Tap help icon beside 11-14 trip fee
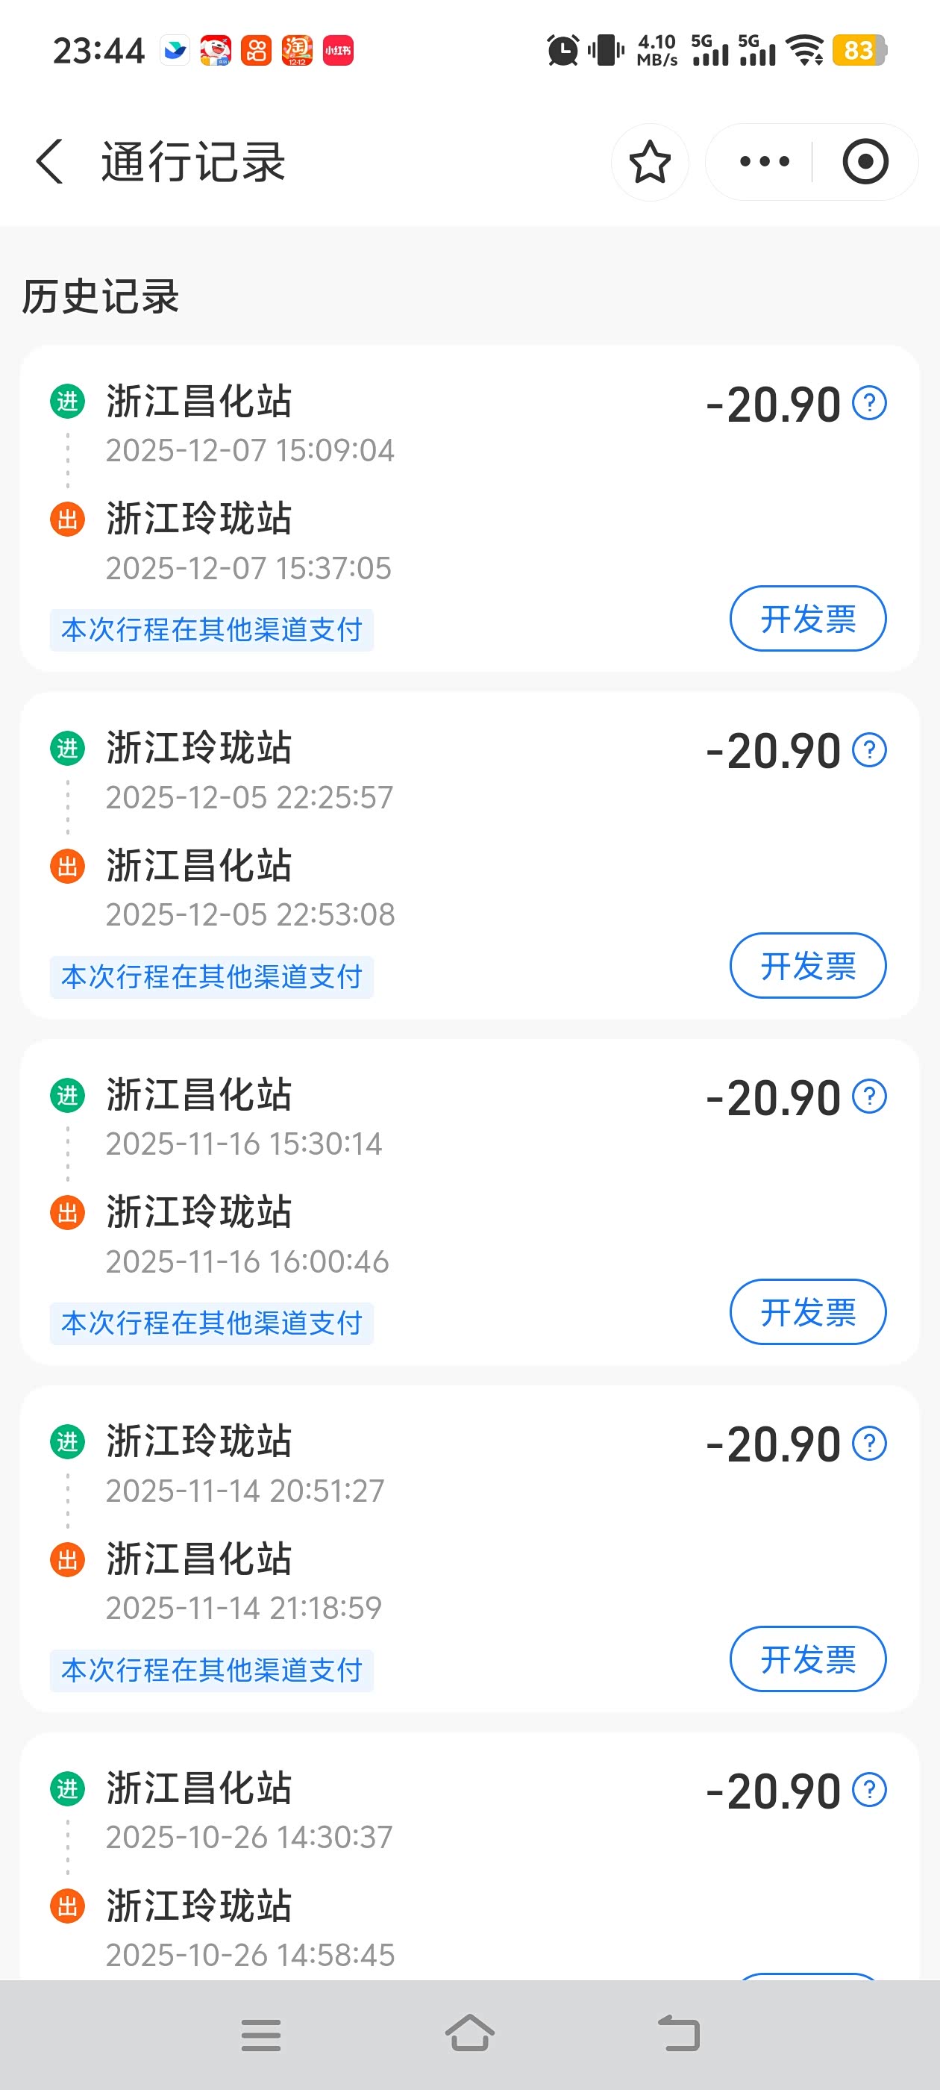The image size is (940, 2090). pyautogui.click(x=869, y=1444)
